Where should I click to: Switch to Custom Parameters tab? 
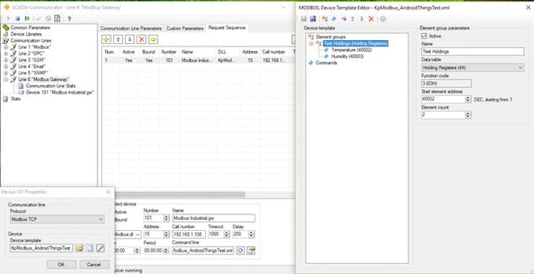pyautogui.click(x=185, y=28)
